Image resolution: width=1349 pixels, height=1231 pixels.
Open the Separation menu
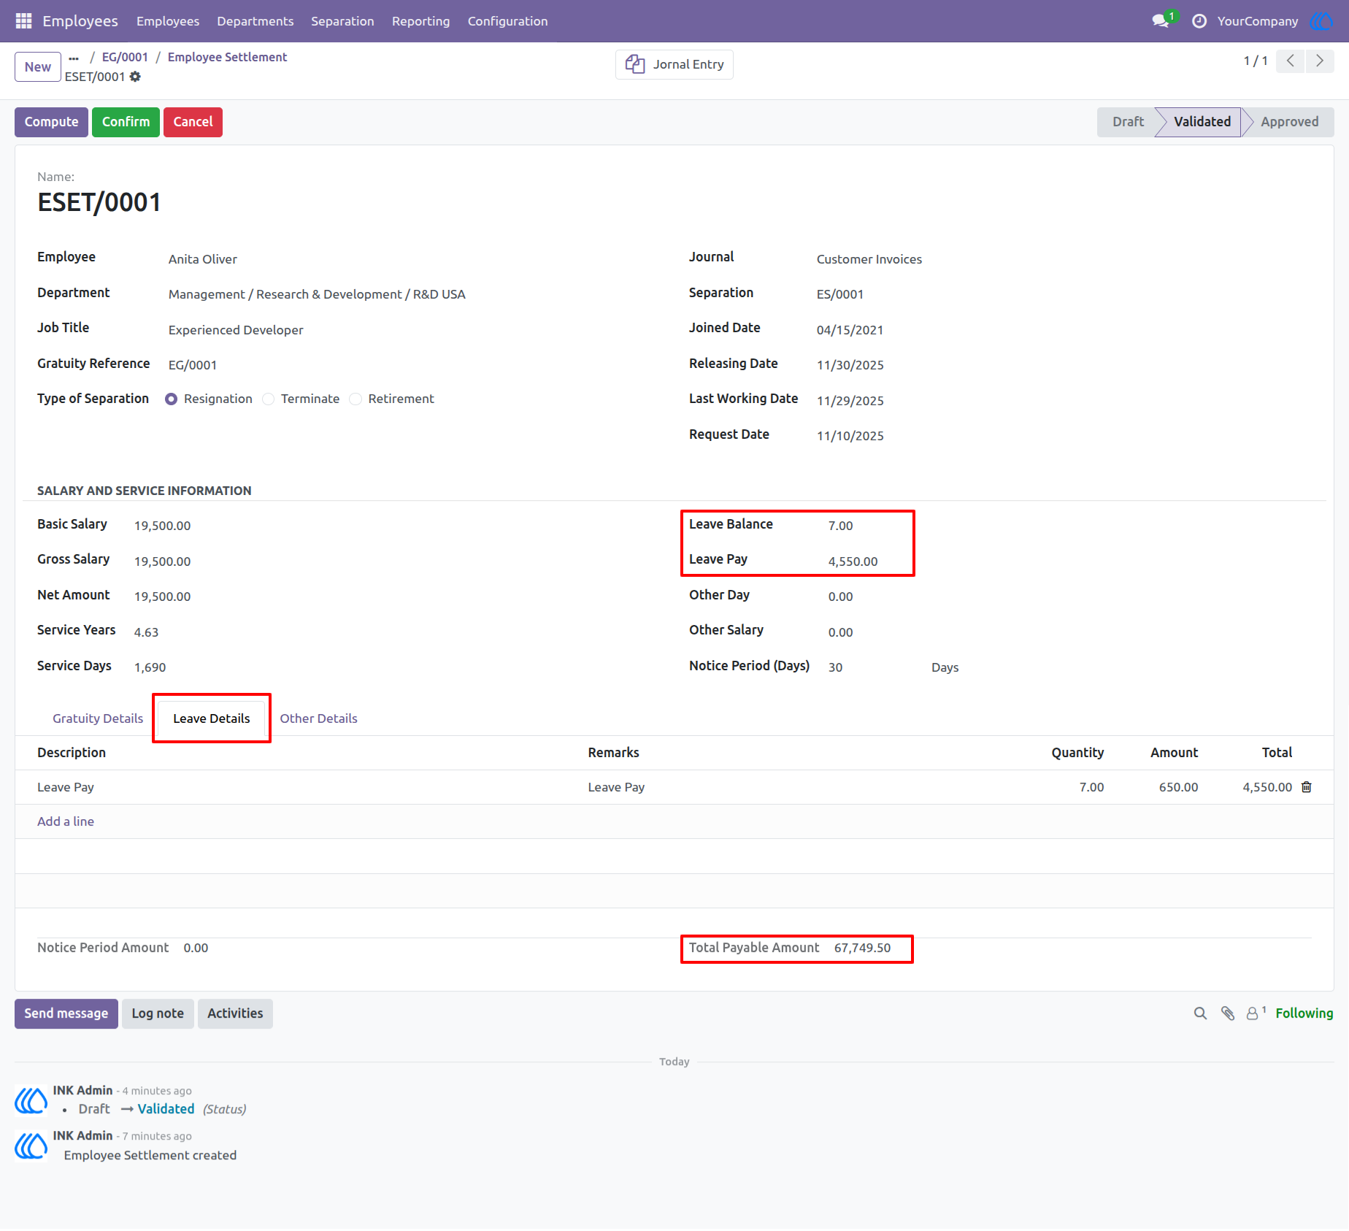point(342,21)
